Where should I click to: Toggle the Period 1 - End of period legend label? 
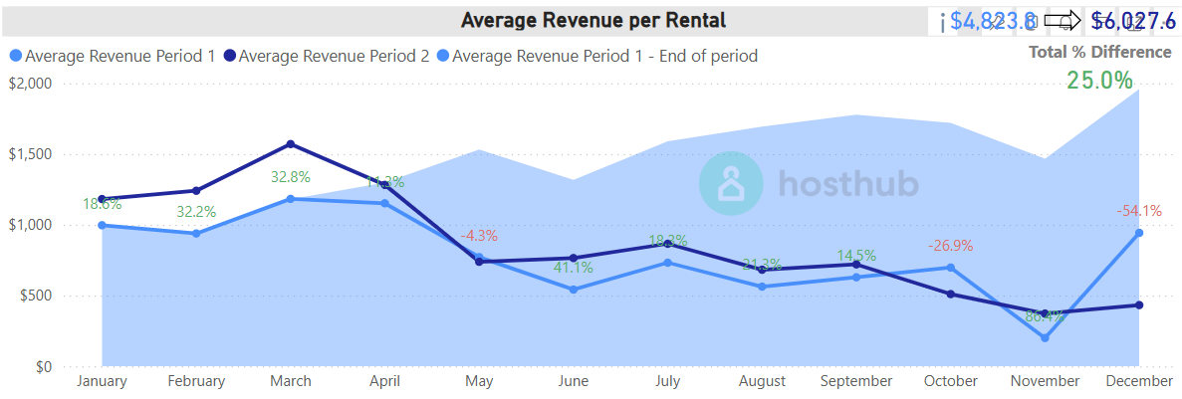pos(604,57)
